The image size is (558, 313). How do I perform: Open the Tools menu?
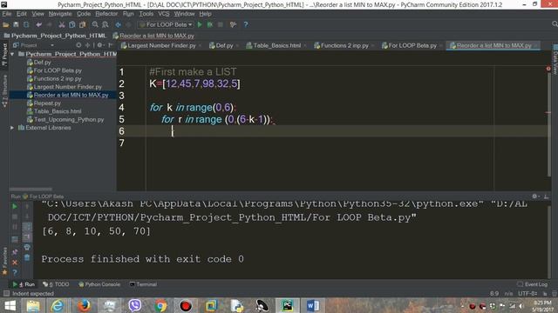pyautogui.click(x=146, y=14)
